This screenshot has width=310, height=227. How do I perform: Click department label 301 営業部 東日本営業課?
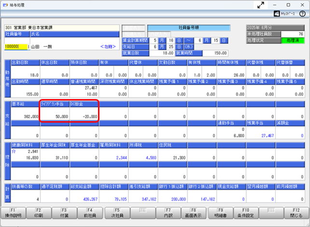[x=29, y=27]
